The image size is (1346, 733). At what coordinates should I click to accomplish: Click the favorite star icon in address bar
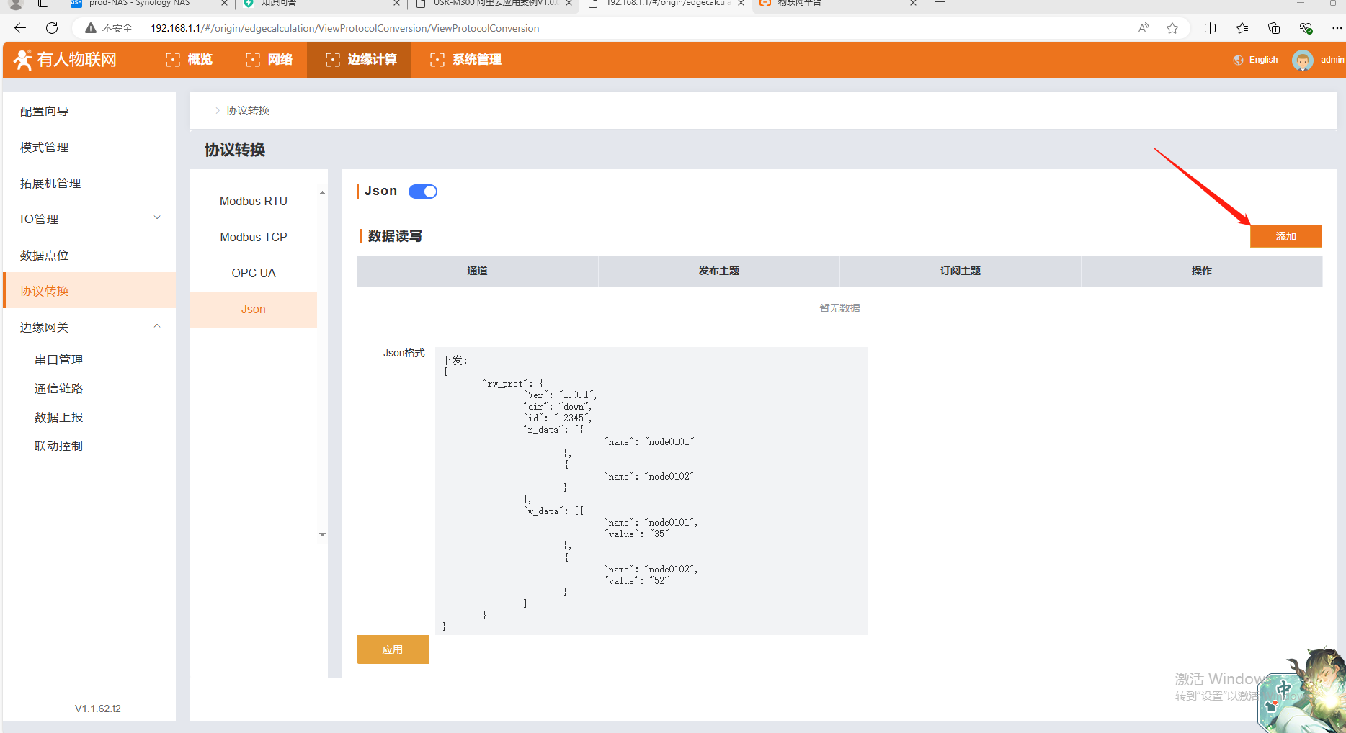1172,28
